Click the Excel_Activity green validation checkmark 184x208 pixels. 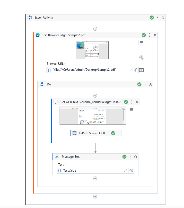tap(152, 18)
